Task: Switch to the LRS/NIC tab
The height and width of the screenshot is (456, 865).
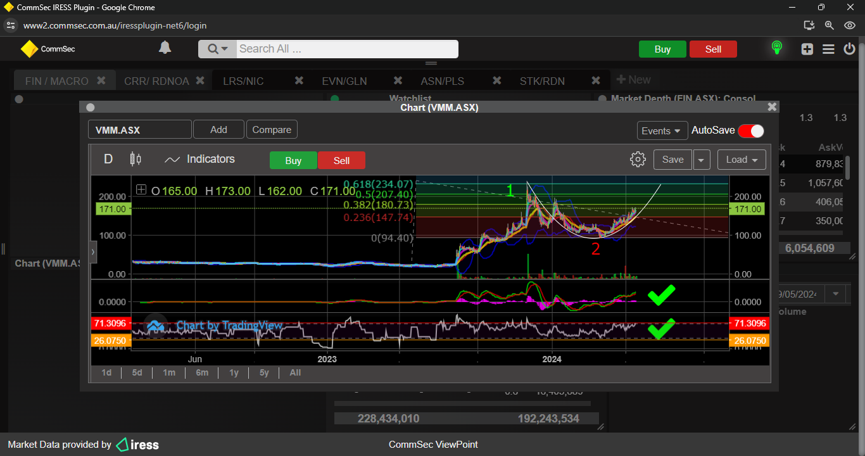Action: [243, 81]
